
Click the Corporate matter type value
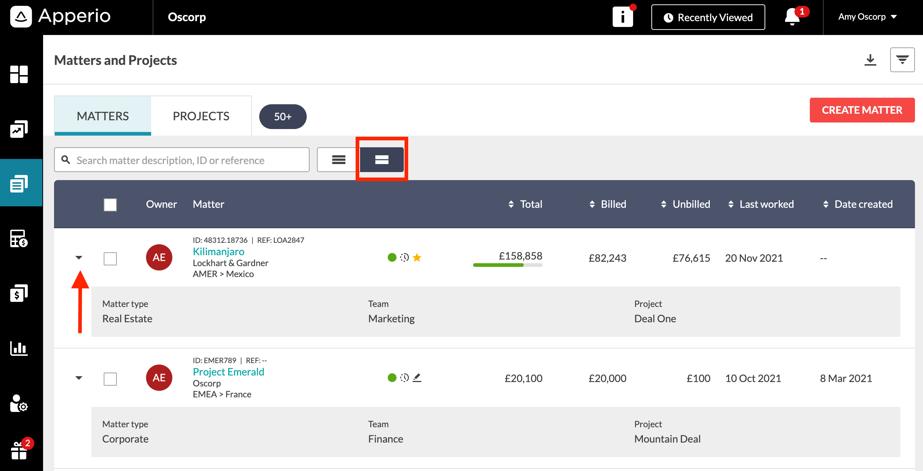pyautogui.click(x=125, y=439)
